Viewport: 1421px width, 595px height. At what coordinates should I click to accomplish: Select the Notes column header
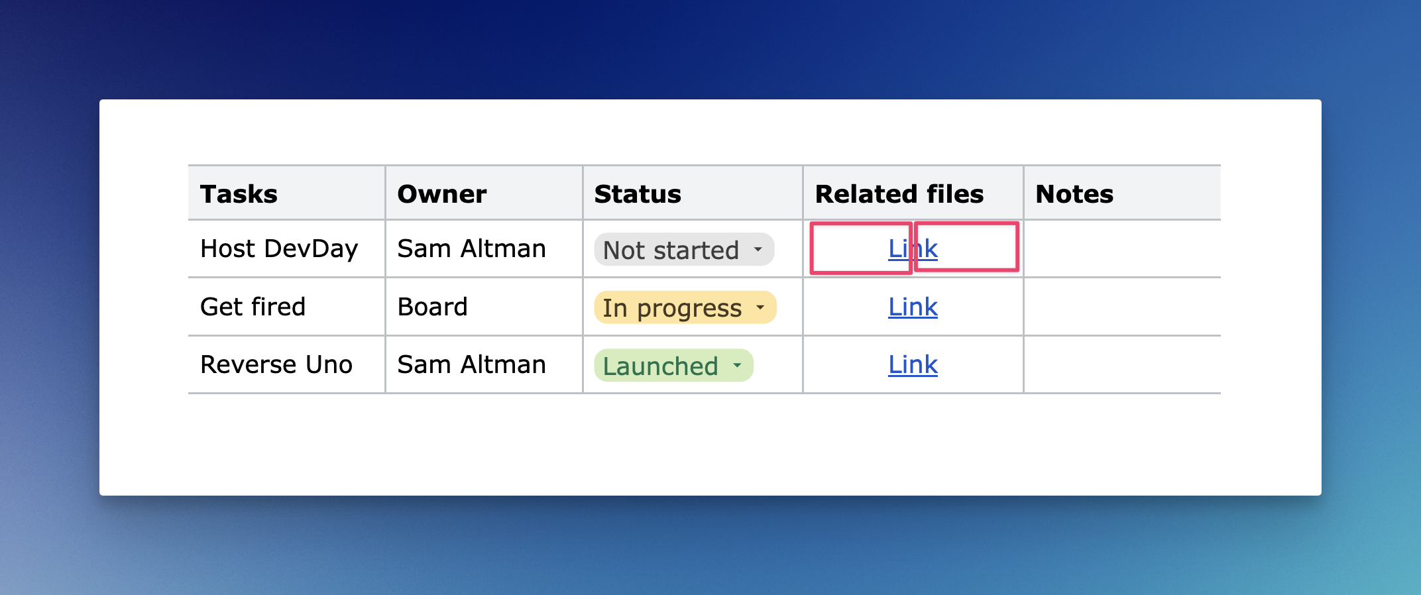(x=1122, y=193)
